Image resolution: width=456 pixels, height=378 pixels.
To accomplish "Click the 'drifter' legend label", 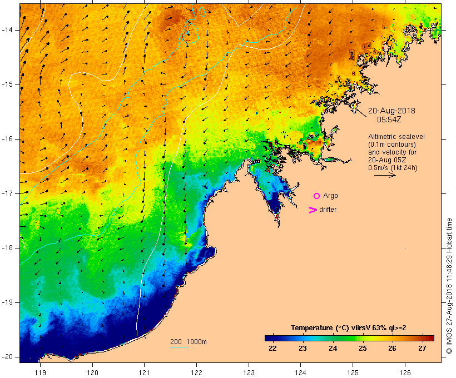I will coord(328,210).
